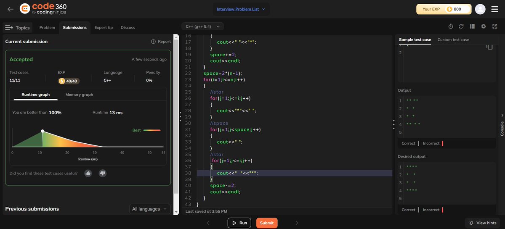The image size is (505, 229).
Task: Click the Best gradient legend bar
Action: pyautogui.click(x=152, y=130)
